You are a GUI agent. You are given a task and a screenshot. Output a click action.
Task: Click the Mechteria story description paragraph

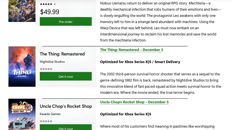click(160, 22)
